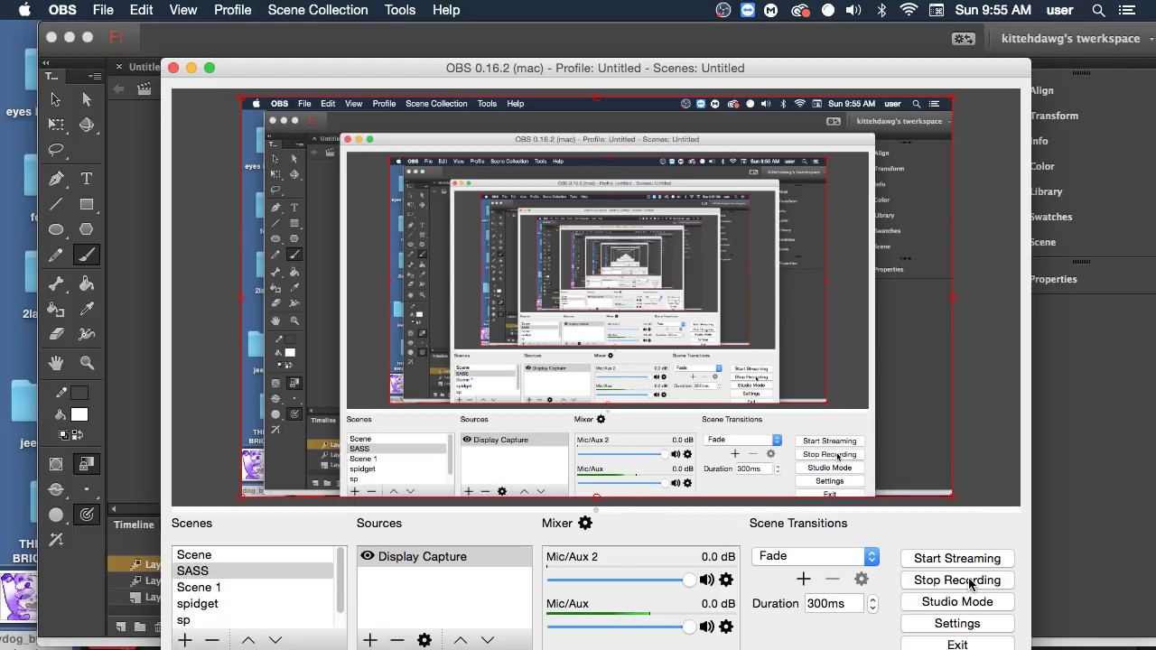The image size is (1156, 650).
Task: Remove selected scene with minus
Action: [x=212, y=640]
